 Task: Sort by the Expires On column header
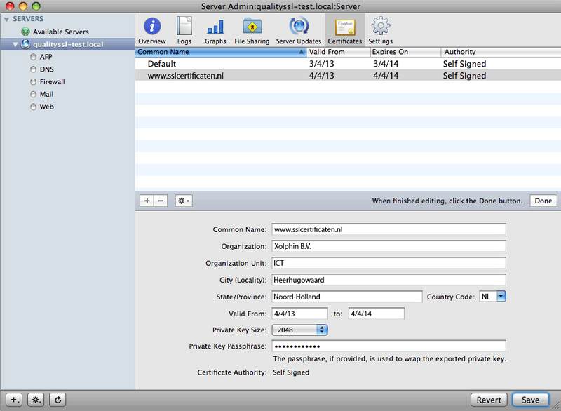pos(405,52)
